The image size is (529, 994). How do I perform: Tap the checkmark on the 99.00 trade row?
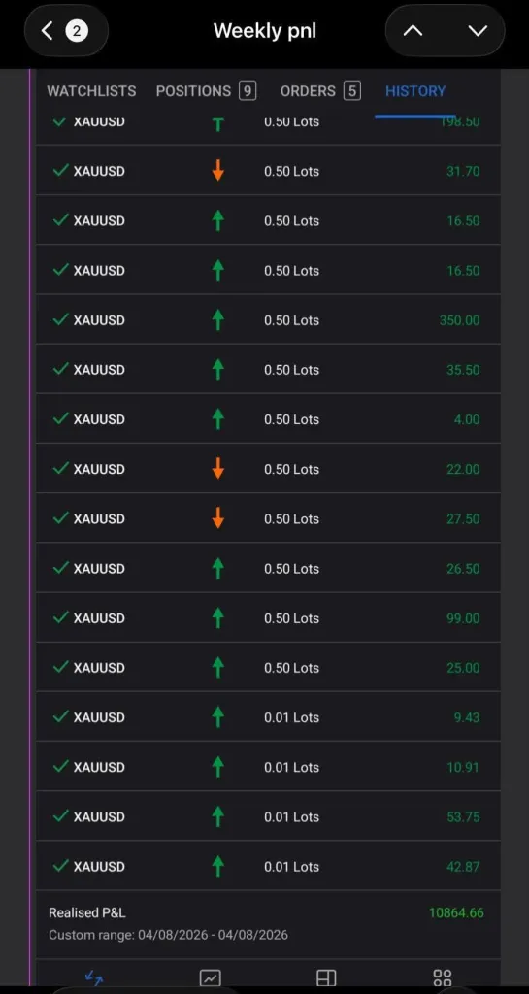point(61,617)
